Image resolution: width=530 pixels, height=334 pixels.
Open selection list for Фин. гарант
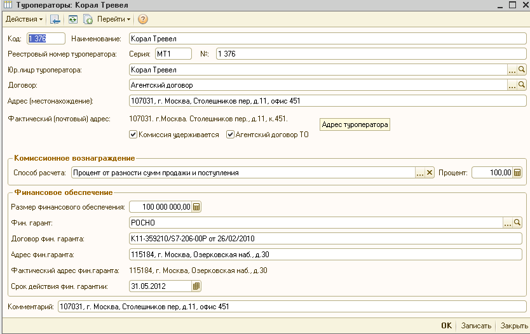click(x=508, y=223)
